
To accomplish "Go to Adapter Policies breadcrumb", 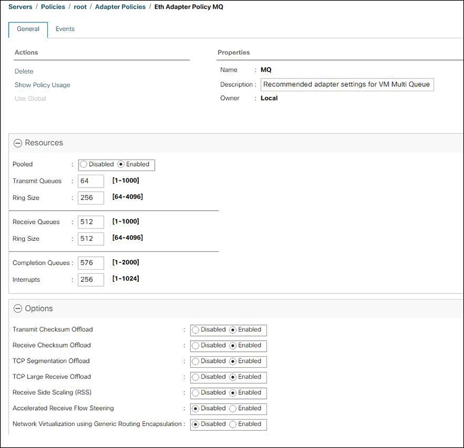I will [120, 7].
